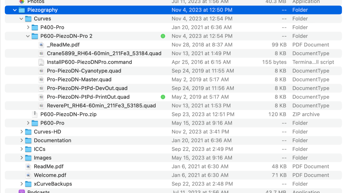Image resolution: width=345 pixels, height=193 pixels.
Task: Select Pro-PiezoDN-PtPd-DevOut.quad file name
Action: point(87,88)
